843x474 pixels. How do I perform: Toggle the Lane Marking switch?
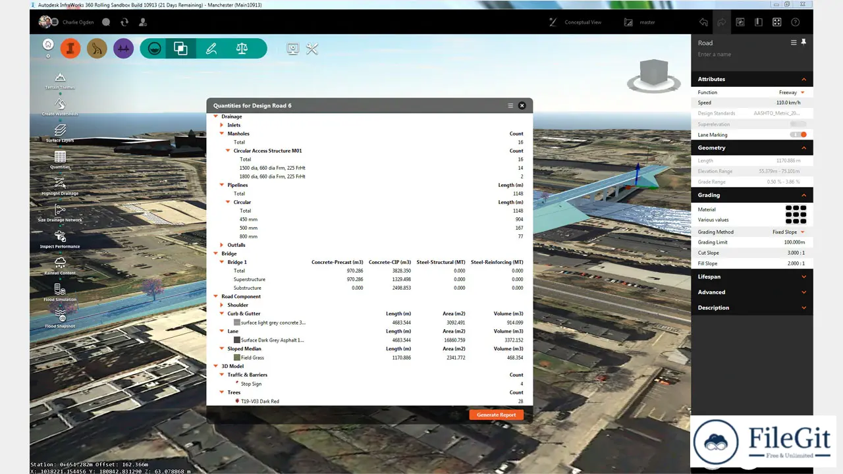coord(798,134)
